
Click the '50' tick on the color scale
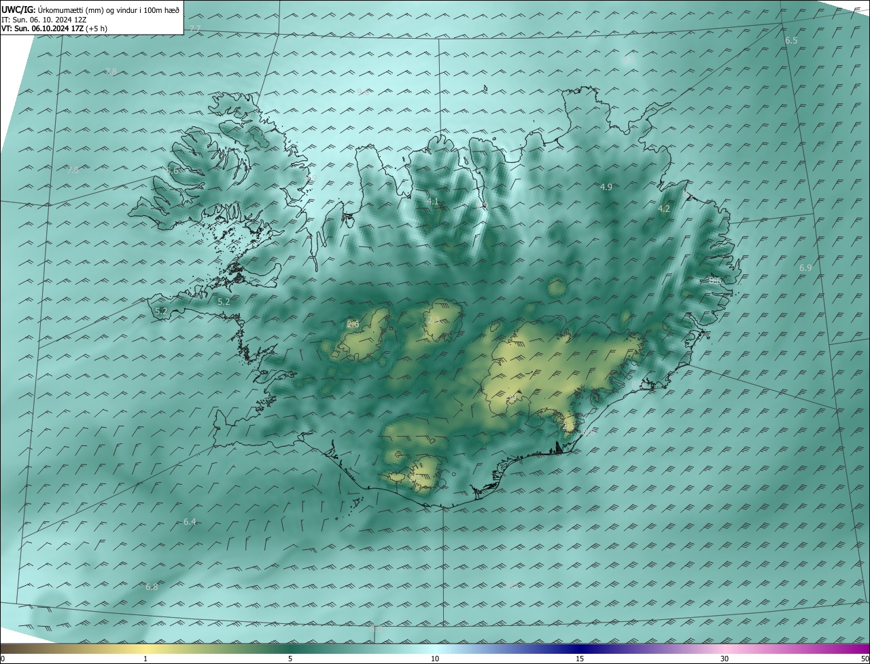point(865,659)
